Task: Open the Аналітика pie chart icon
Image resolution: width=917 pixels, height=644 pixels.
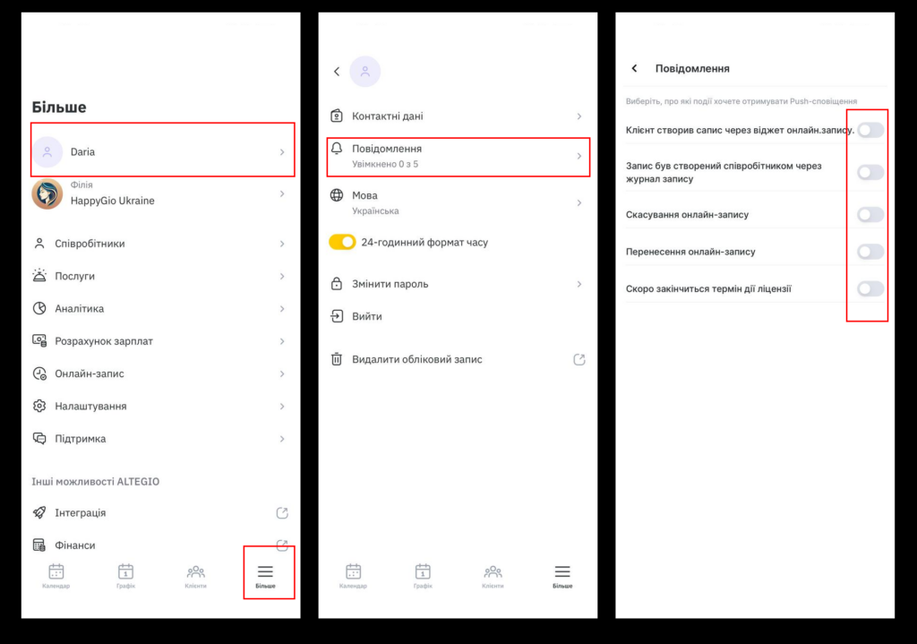Action: (x=39, y=308)
